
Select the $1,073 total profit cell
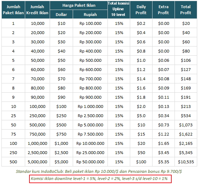(x=186, y=125)
